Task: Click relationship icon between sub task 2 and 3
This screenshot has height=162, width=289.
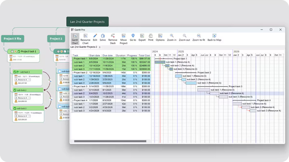Action: click(51, 99)
